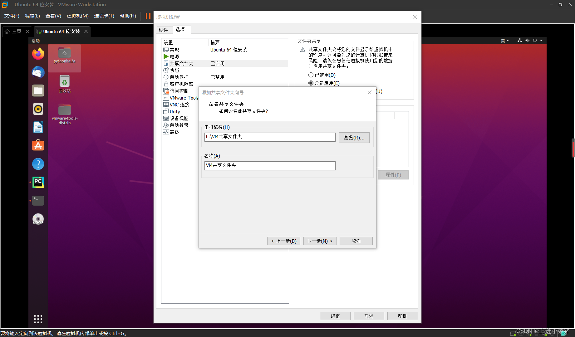Open the vmware-tools-distrib folder on desktop
Image resolution: width=575 pixels, height=337 pixels.
pos(65,114)
